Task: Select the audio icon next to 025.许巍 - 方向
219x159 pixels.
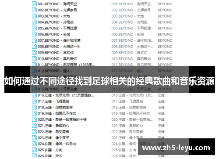Action: tap(34, 150)
